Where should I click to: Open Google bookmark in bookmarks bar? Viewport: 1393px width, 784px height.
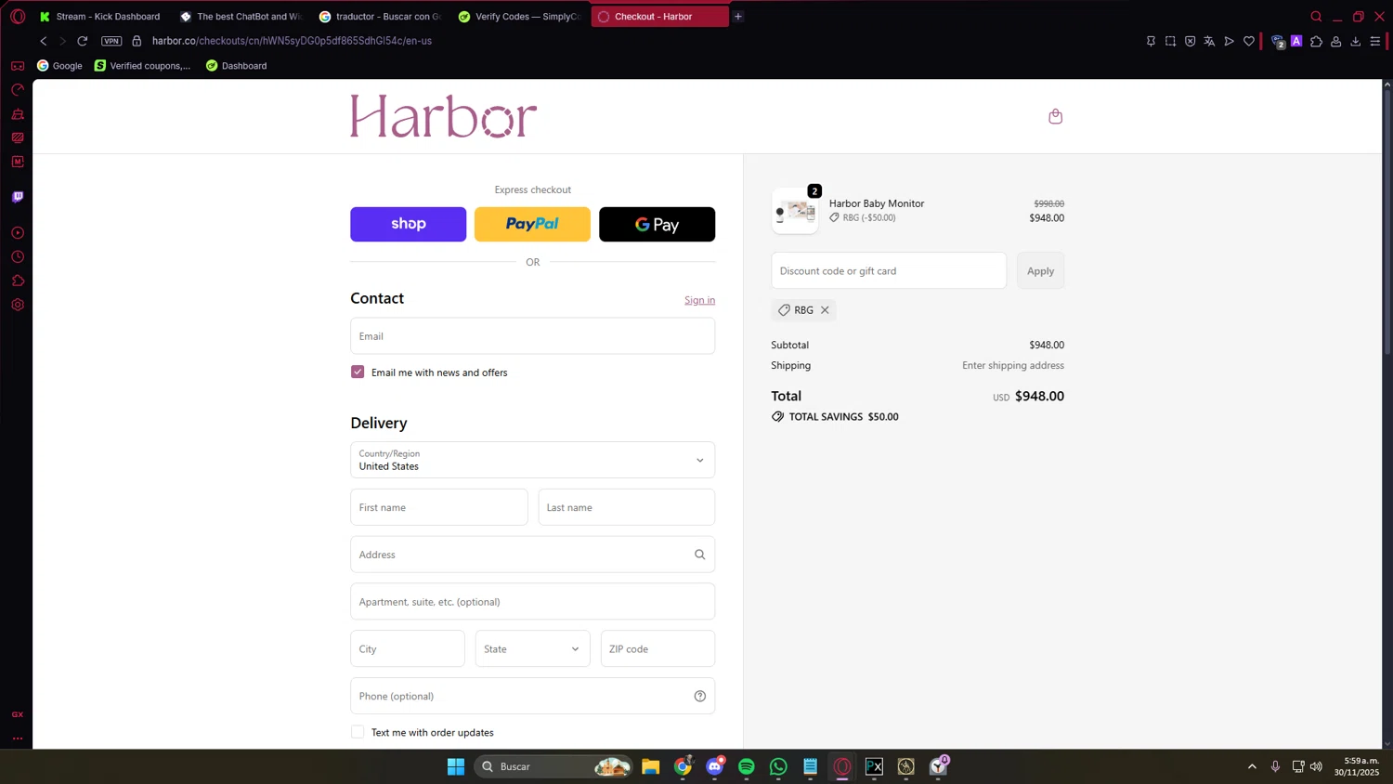click(x=59, y=66)
